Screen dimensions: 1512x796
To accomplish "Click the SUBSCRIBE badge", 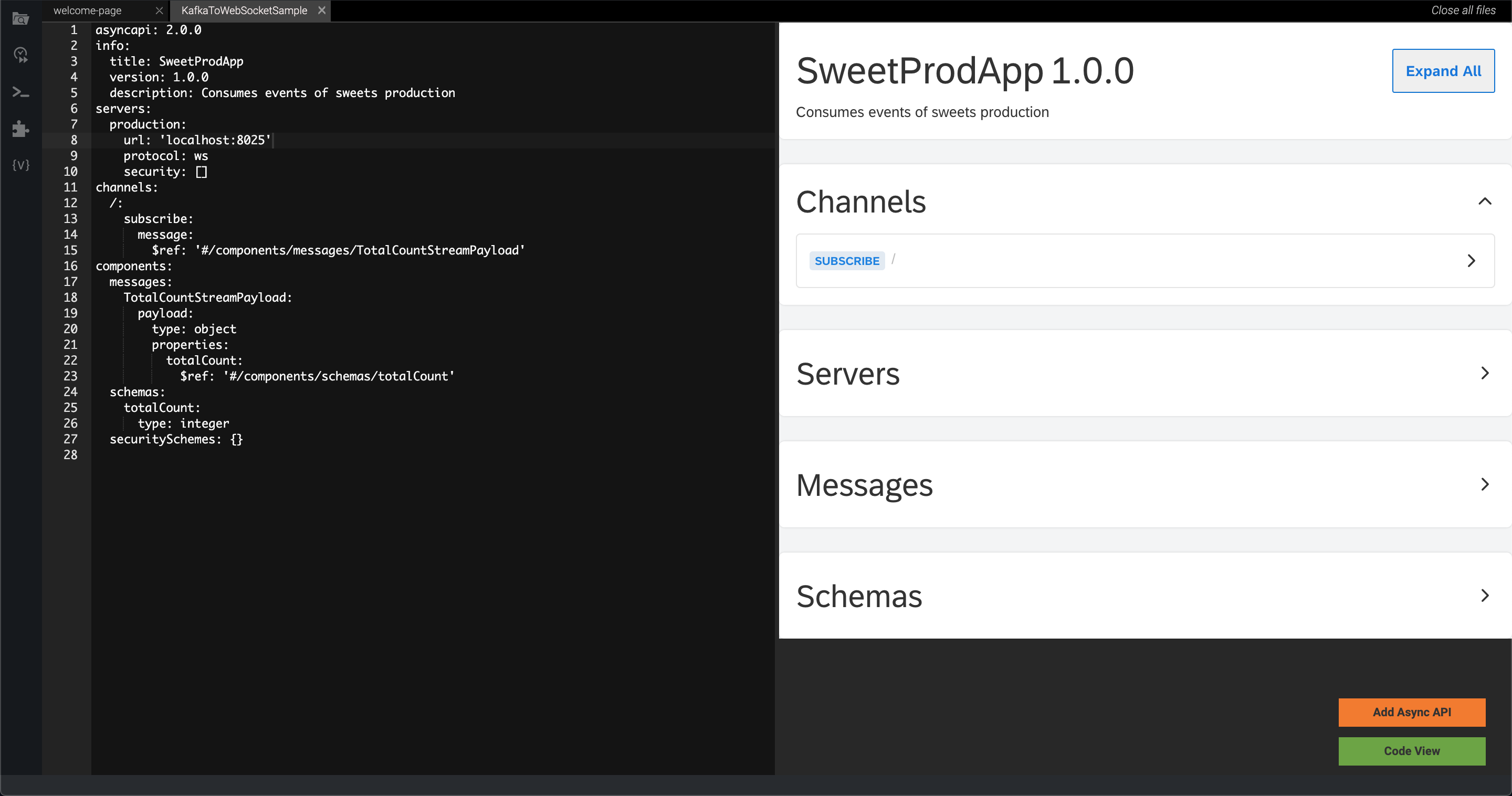I will point(846,260).
